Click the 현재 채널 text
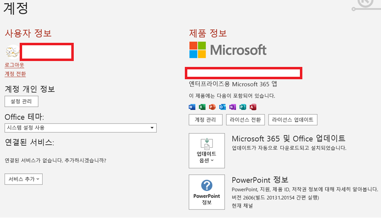 point(242,206)
